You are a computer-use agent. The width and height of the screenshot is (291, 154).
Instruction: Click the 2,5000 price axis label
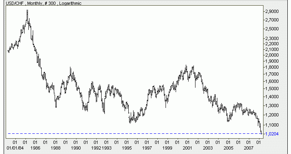(x=272, y=29)
